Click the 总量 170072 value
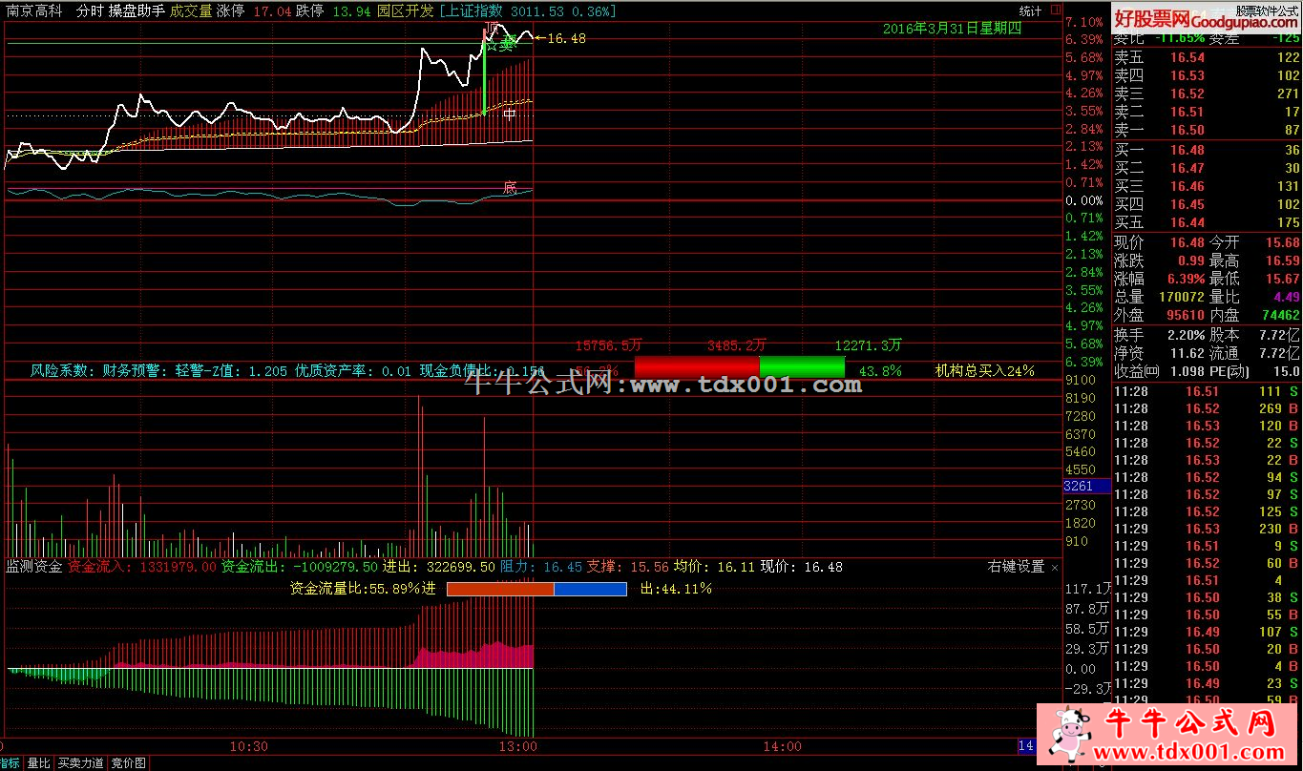The width and height of the screenshot is (1303, 771). (1182, 297)
